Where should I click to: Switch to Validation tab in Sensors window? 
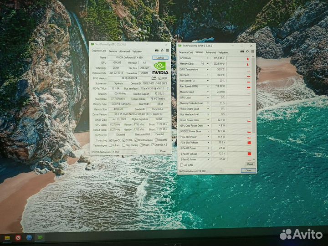point(223,52)
